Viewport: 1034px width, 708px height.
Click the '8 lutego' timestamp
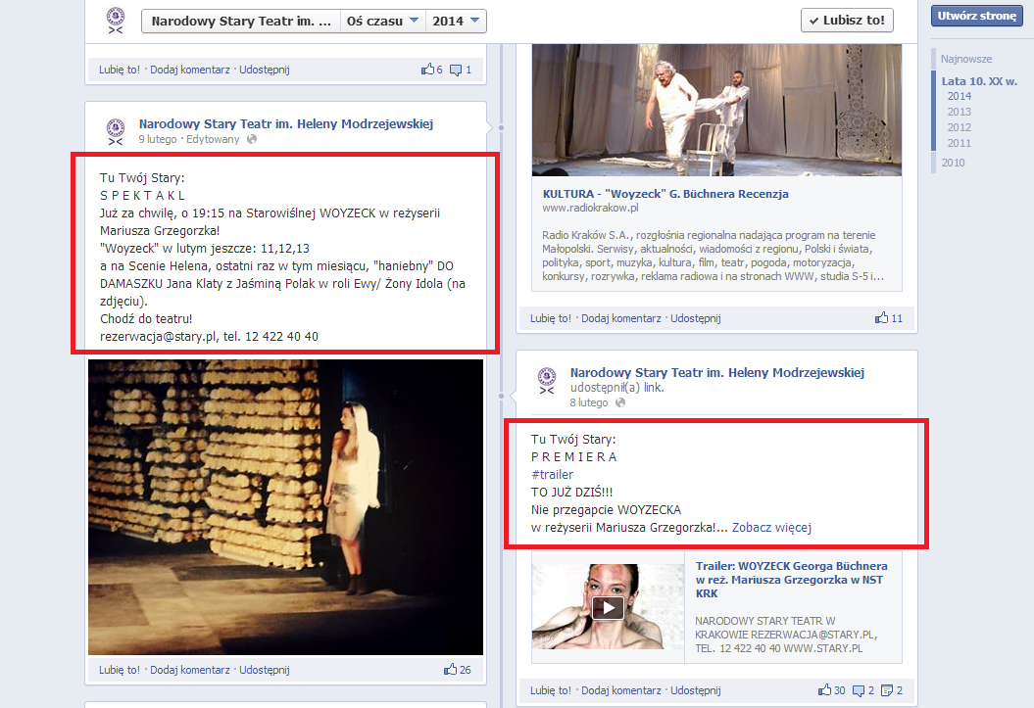tap(589, 403)
